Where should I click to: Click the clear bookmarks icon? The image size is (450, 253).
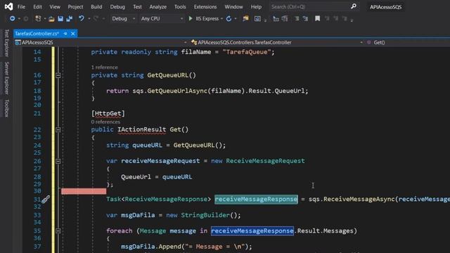(x=345, y=19)
